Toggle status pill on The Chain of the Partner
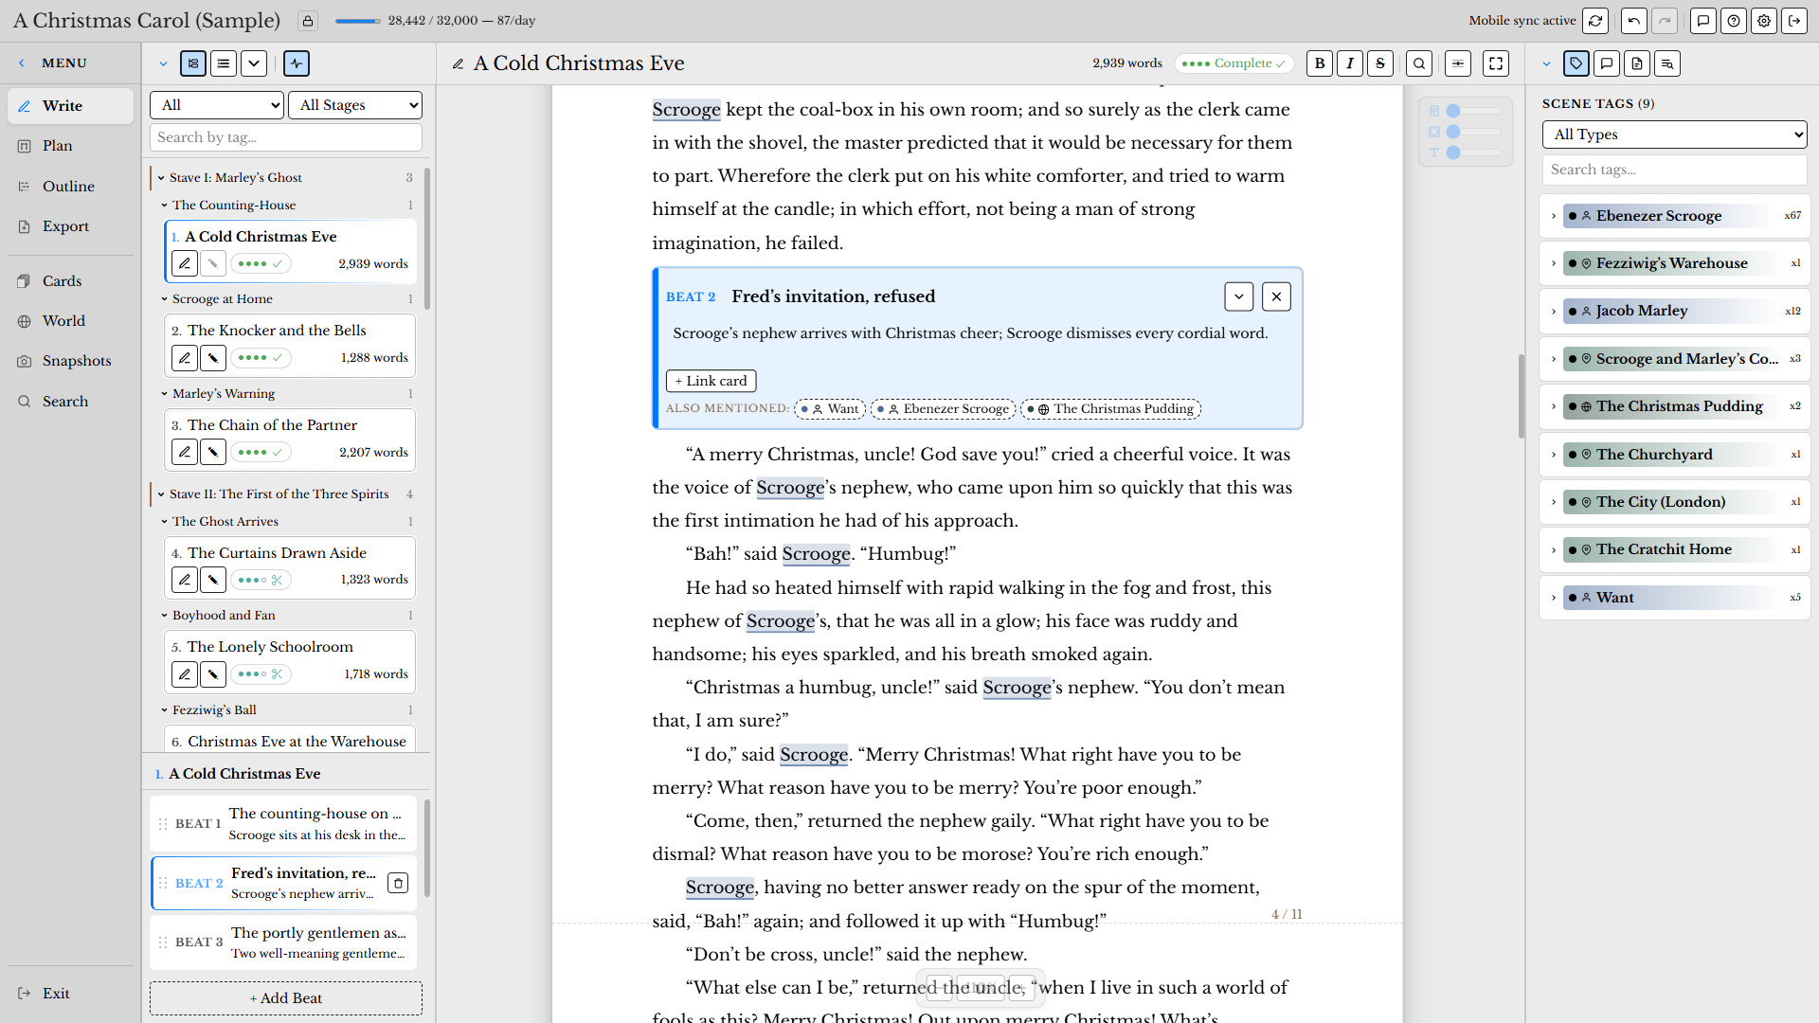Screen dimensions: 1819x1023 (x=261, y=452)
